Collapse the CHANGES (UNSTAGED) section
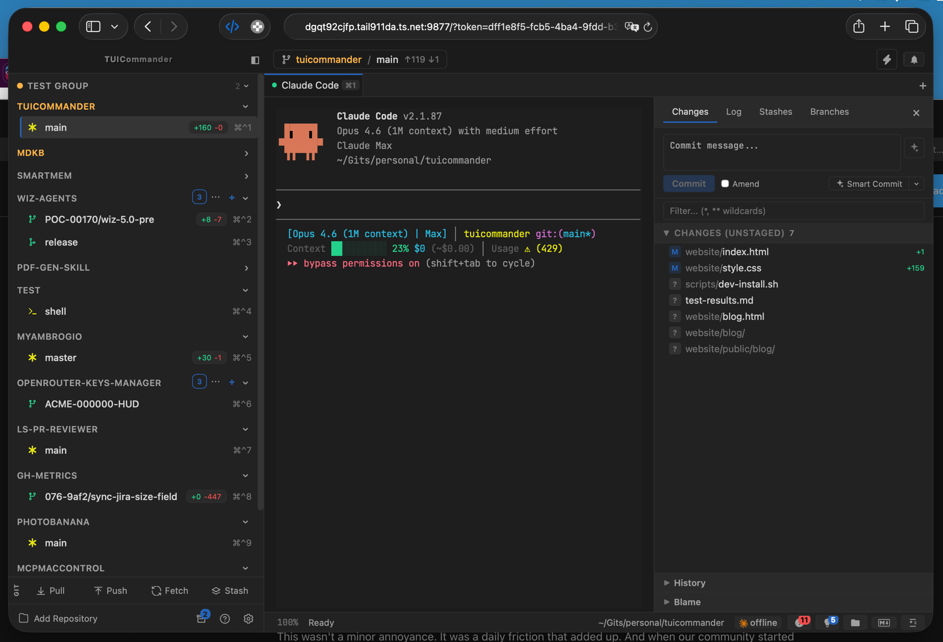The height and width of the screenshot is (642, 943). 666,233
